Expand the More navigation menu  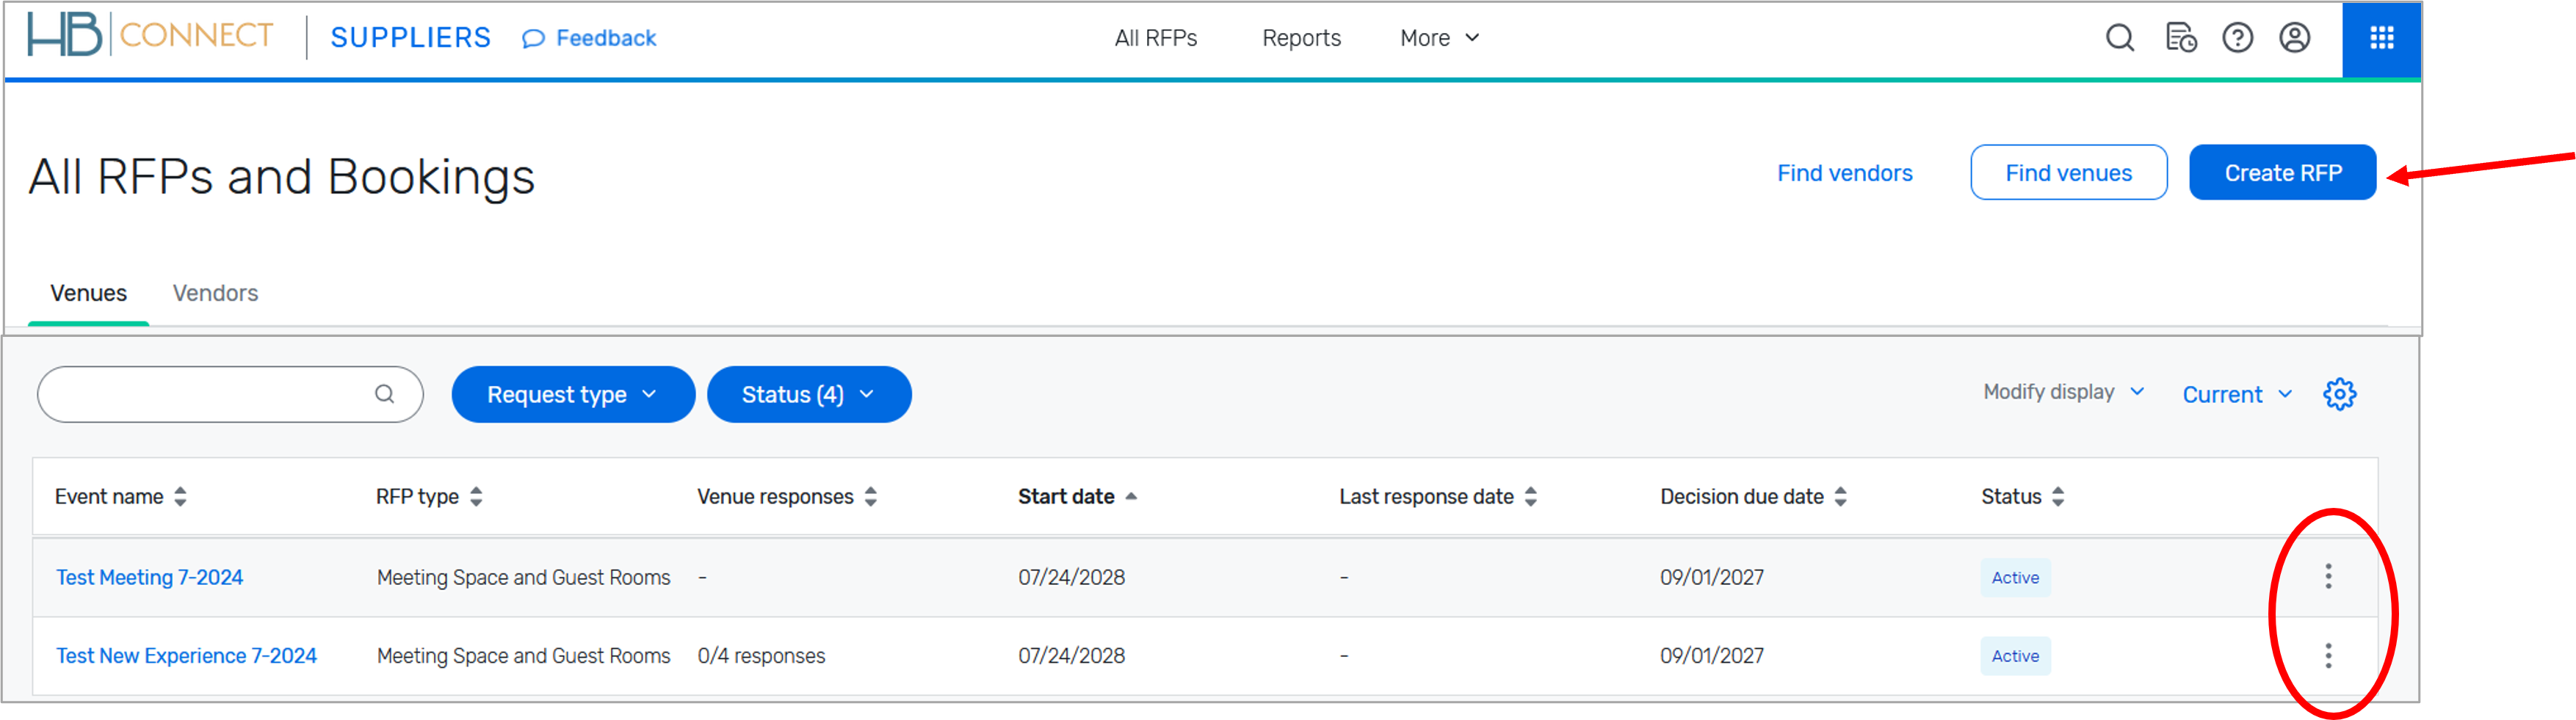point(1437,38)
